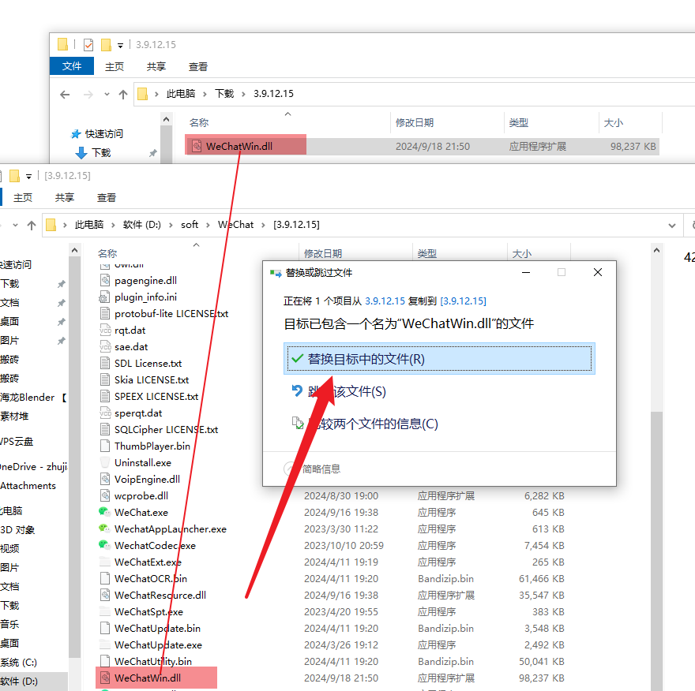Open quick access toolbar dropdown in top window
This screenshot has height=691, width=695.
121,45
